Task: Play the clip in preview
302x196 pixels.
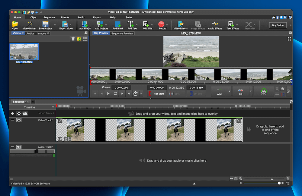Action: (108, 94)
